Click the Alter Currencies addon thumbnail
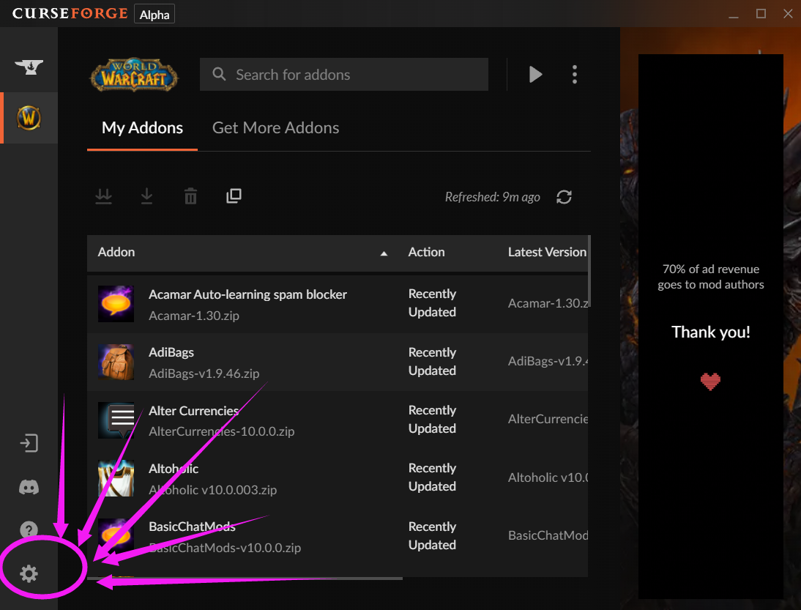This screenshot has height=610, width=801. tap(116, 420)
